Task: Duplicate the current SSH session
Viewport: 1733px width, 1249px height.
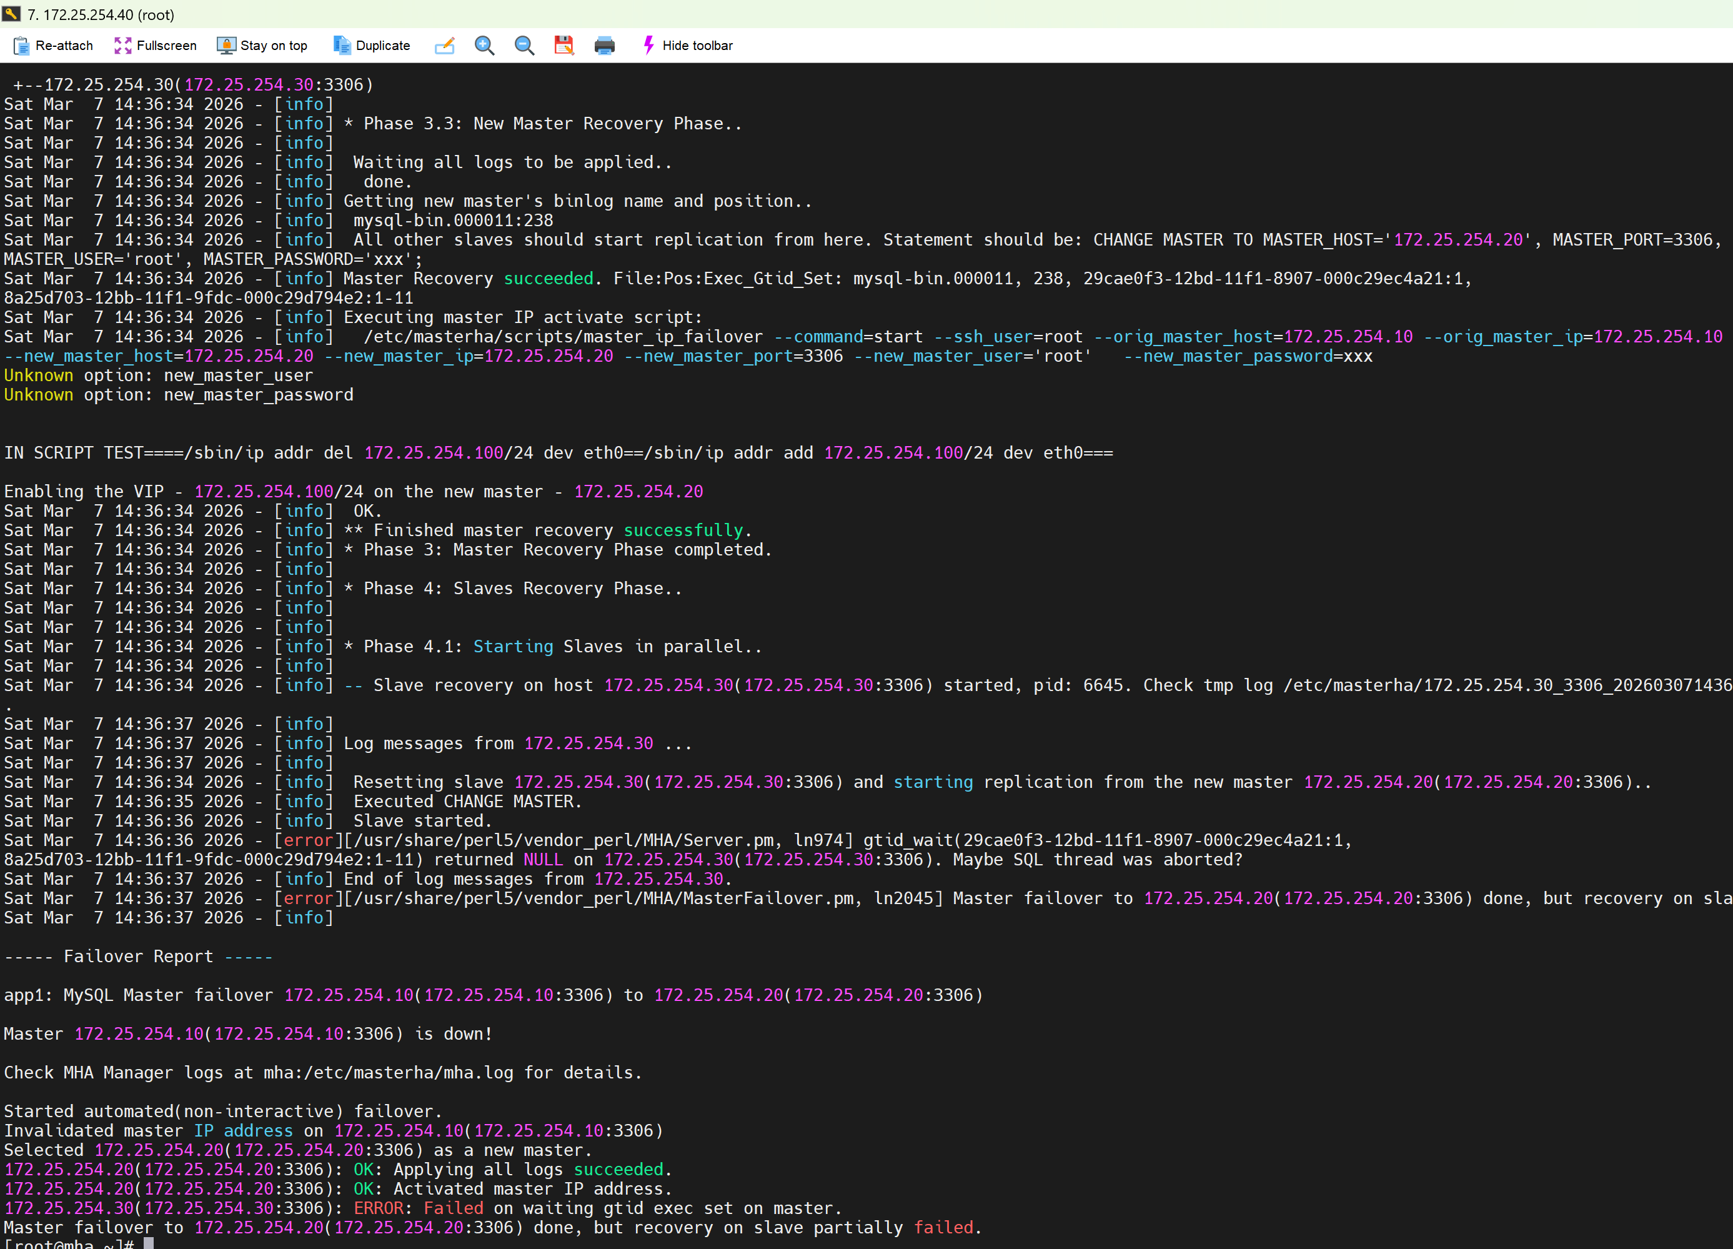Action: click(371, 46)
